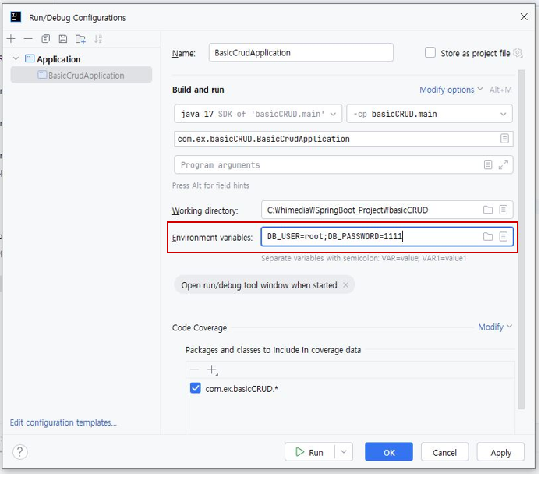Add a coverage package with the plus icon
Image resolution: width=541 pixels, height=477 pixels.
click(x=214, y=372)
